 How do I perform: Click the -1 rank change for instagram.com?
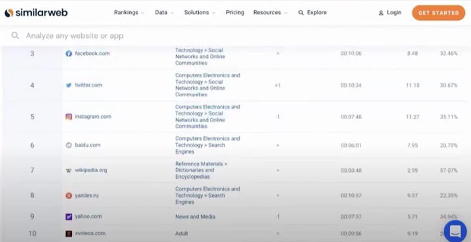tap(277, 117)
